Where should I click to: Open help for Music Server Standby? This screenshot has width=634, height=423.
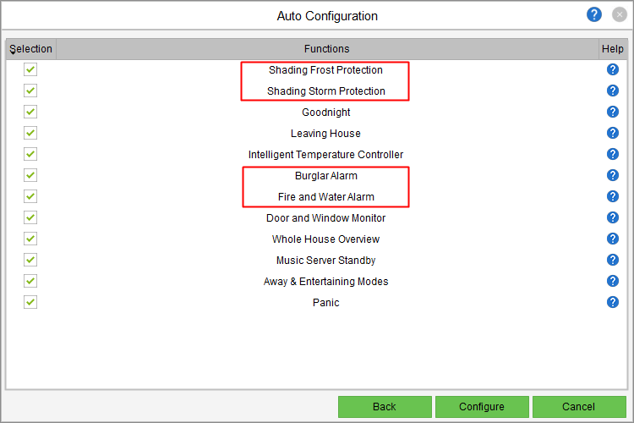point(613,260)
